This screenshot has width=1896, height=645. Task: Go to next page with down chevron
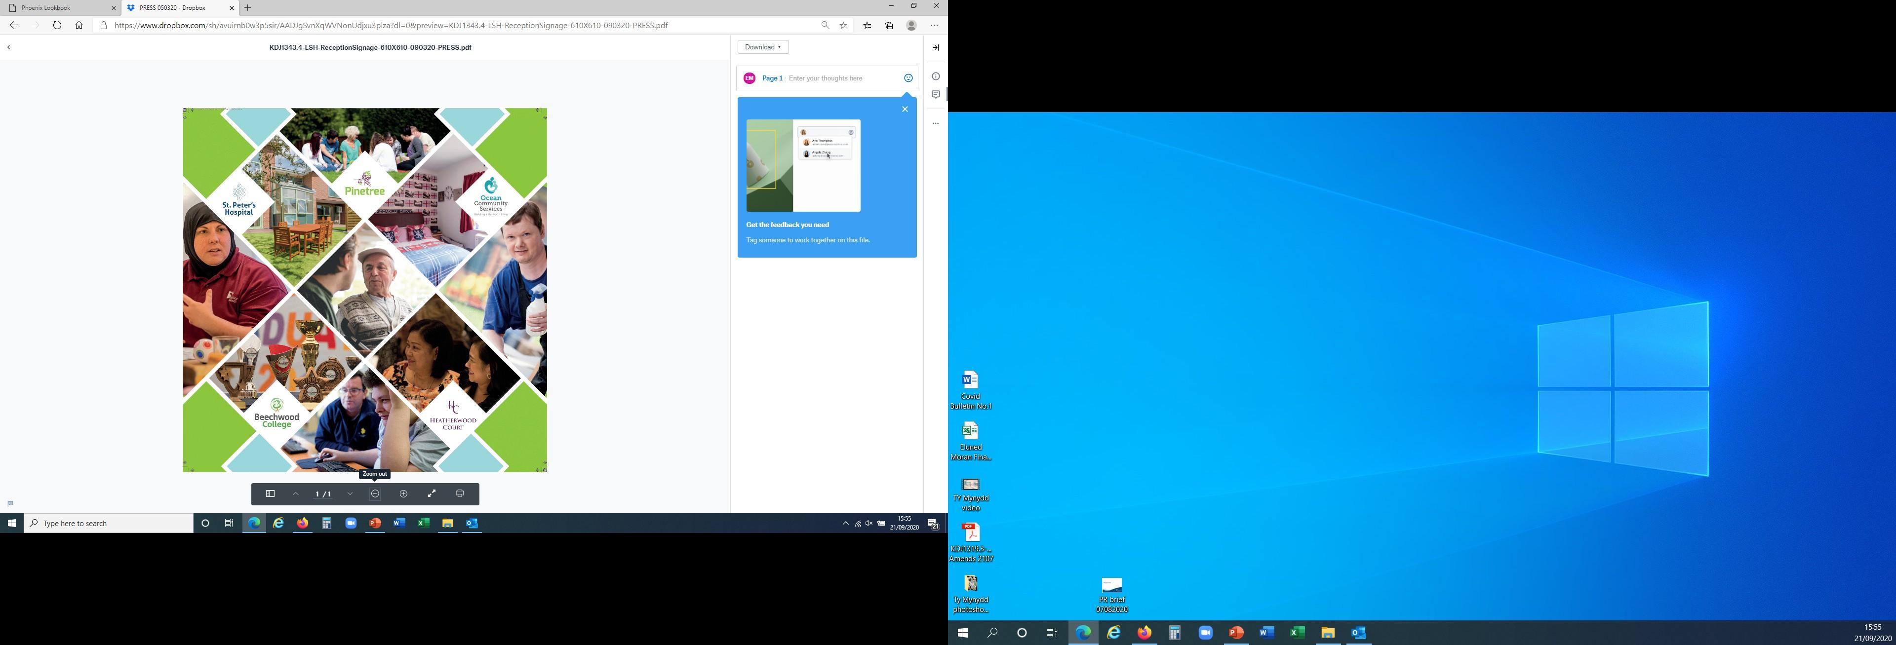351,493
